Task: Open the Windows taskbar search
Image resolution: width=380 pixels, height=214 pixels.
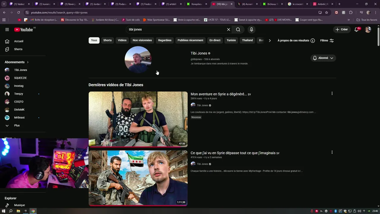Action: (11, 211)
